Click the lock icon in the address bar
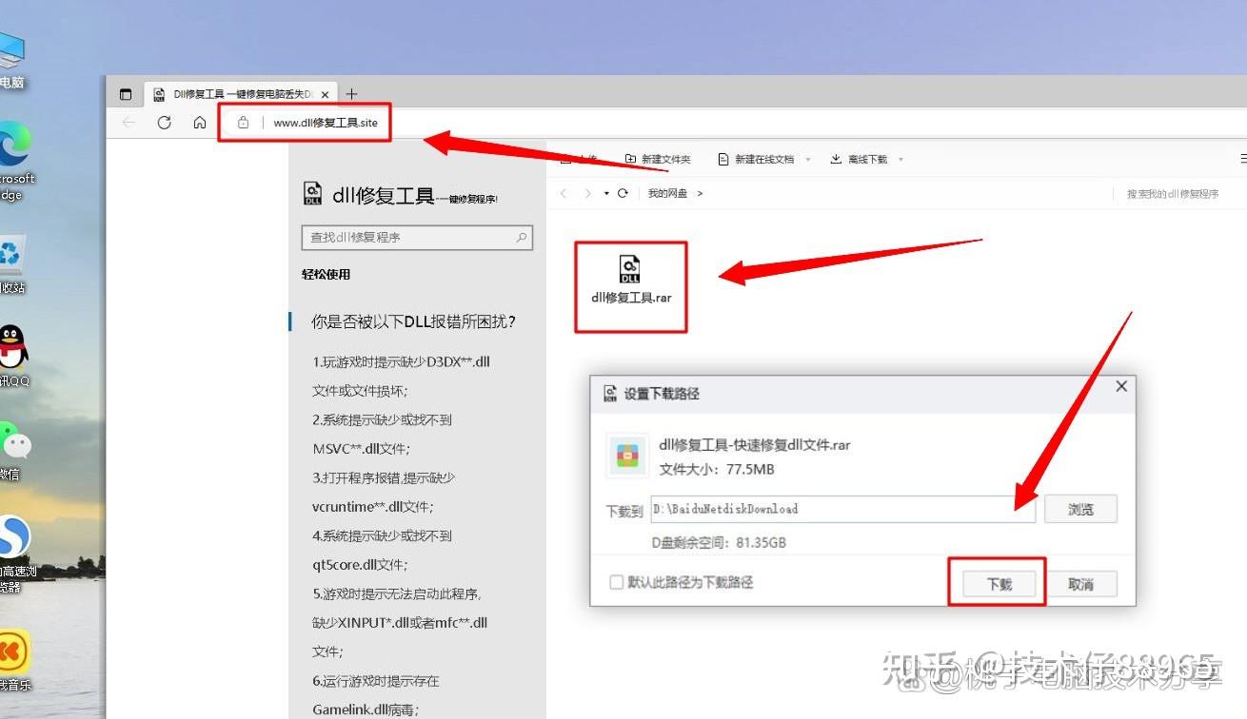 click(x=243, y=122)
